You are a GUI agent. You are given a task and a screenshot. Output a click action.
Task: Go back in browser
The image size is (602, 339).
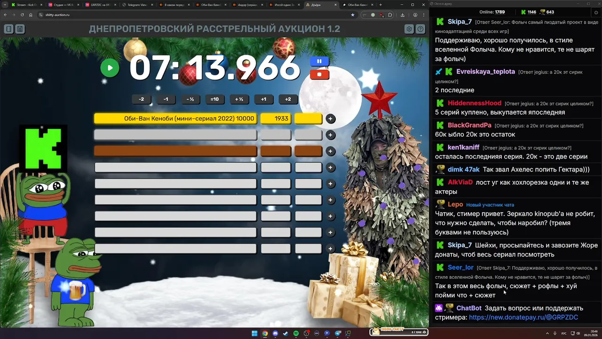6,15
